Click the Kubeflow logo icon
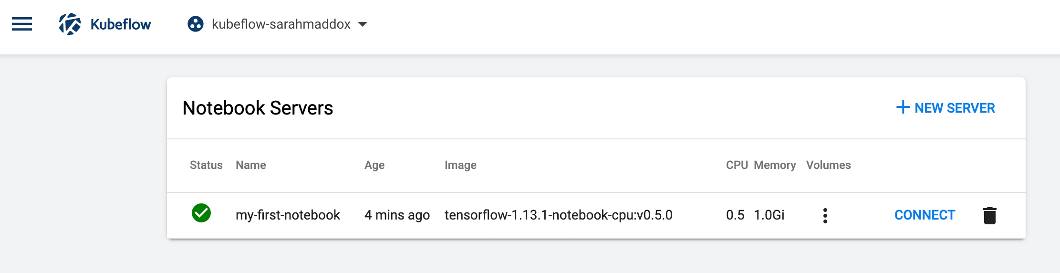 pos(70,24)
